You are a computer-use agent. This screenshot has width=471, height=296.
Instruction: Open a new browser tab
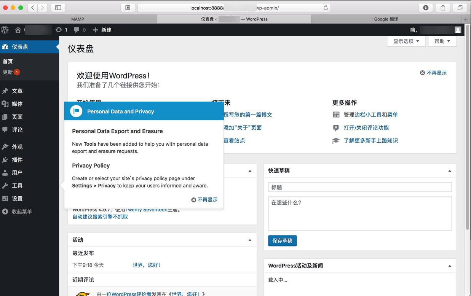point(465,19)
